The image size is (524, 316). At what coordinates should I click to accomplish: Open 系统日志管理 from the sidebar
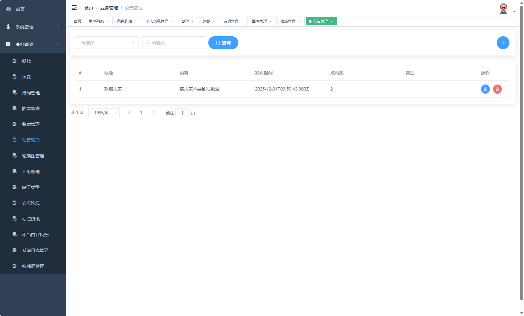pos(35,250)
